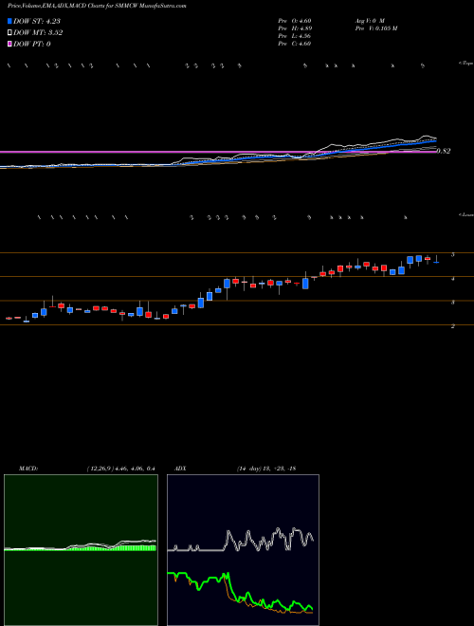Click the '<Lows' marker row label

click(x=465, y=214)
